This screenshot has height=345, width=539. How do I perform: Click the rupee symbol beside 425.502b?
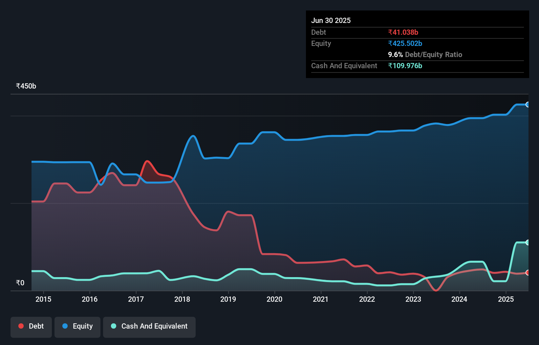(390, 43)
